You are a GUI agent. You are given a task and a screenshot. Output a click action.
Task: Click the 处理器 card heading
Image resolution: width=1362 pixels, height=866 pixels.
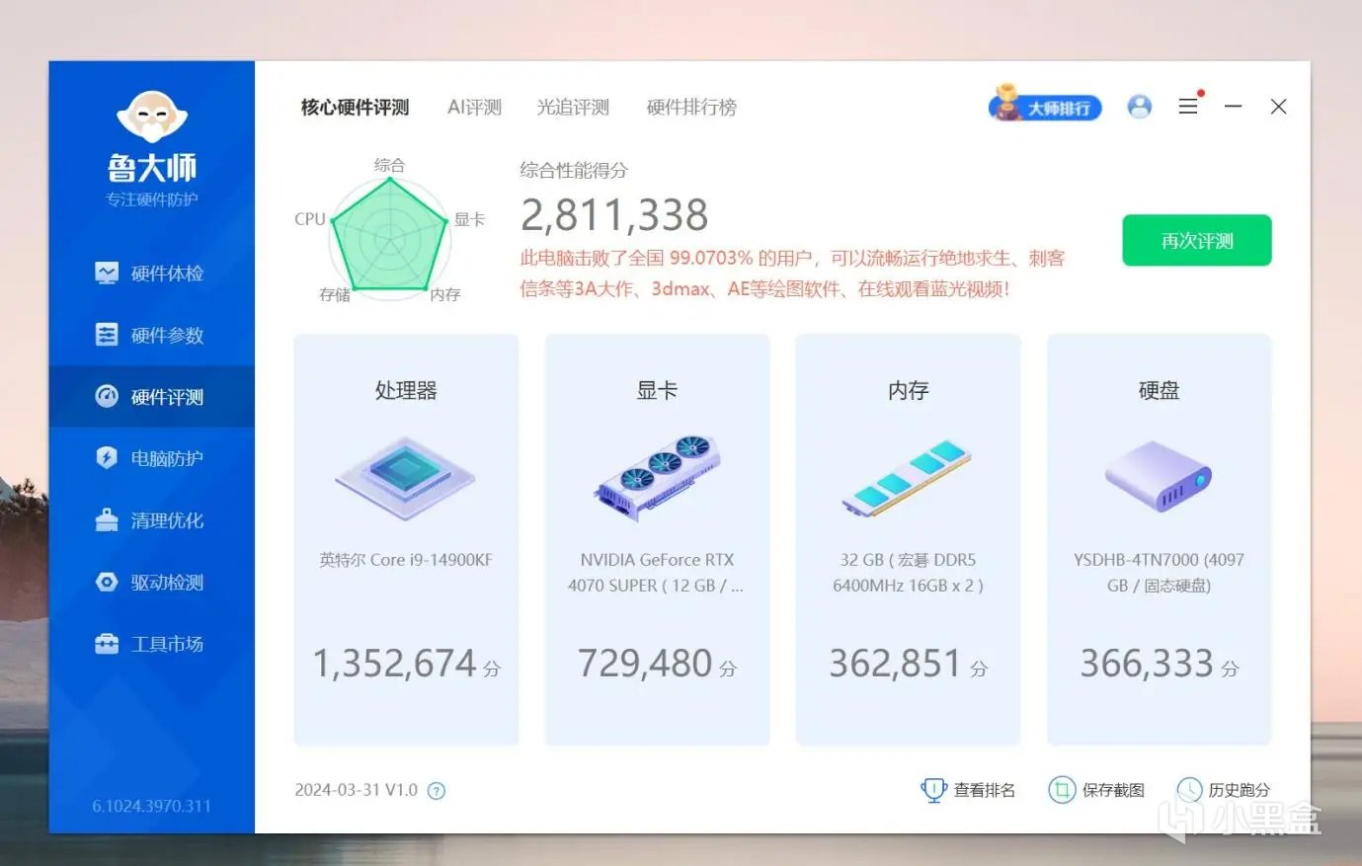406,390
